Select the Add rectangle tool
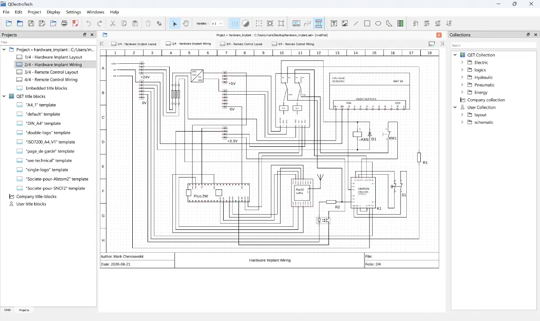This screenshot has height=321, width=540. pos(367,23)
